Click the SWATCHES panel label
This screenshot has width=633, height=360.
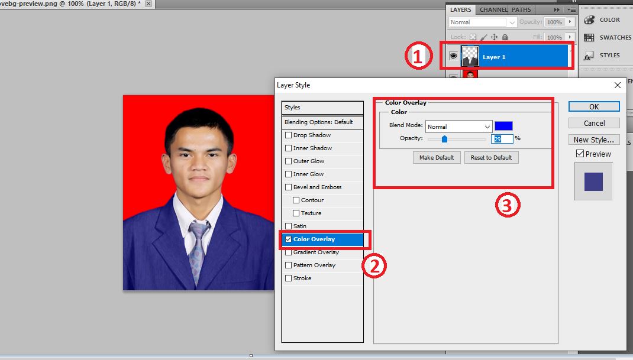point(615,37)
